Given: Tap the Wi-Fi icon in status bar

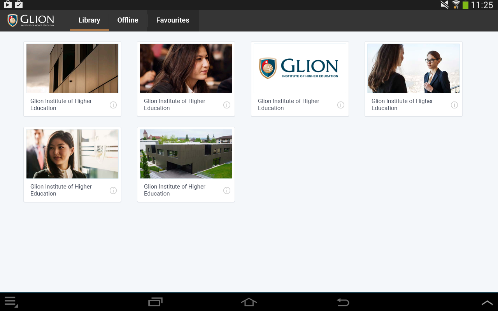Looking at the screenshot, I should click(x=456, y=5).
